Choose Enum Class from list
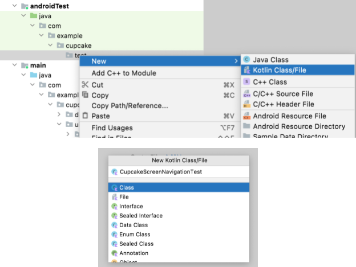356x267 pixels. point(135,234)
